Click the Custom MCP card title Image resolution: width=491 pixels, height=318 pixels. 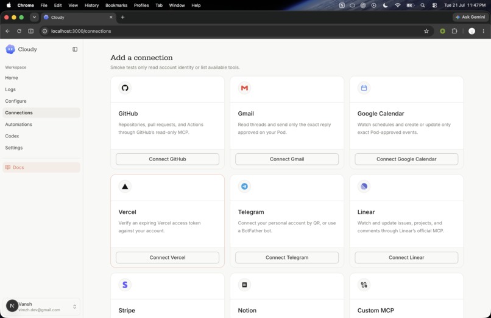[x=376, y=311]
